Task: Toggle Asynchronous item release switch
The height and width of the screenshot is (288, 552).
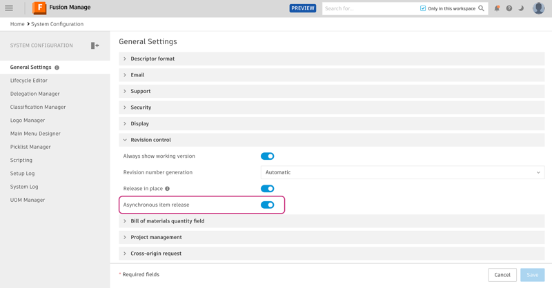Action: 267,205
